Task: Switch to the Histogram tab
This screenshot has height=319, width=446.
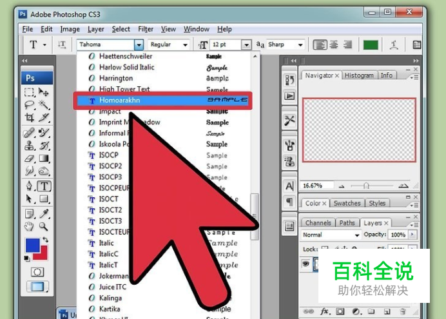Action: click(359, 75)
